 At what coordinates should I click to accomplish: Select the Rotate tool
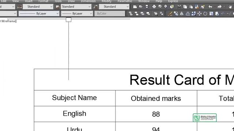pos(205,14)
